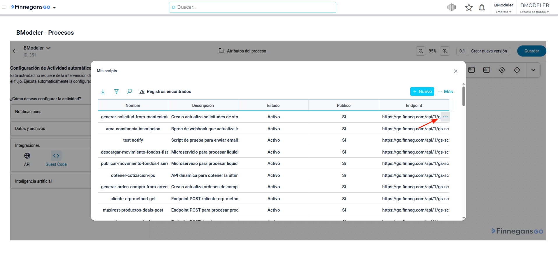Close the Mis scripts dialog

pos(456,71)
